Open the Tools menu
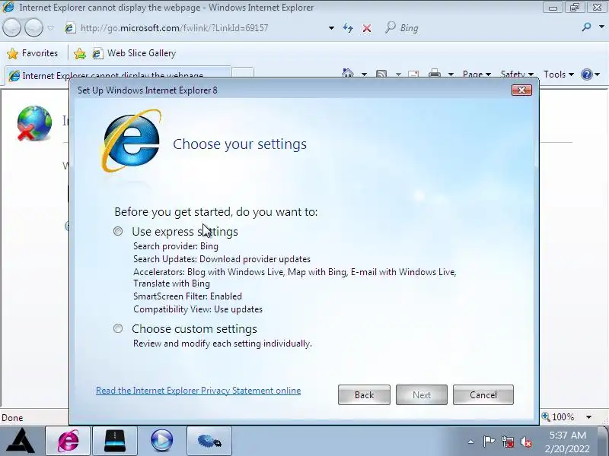The width and height of the screenshot is (609, 456). pyautogui.click(x=559, y=74)
